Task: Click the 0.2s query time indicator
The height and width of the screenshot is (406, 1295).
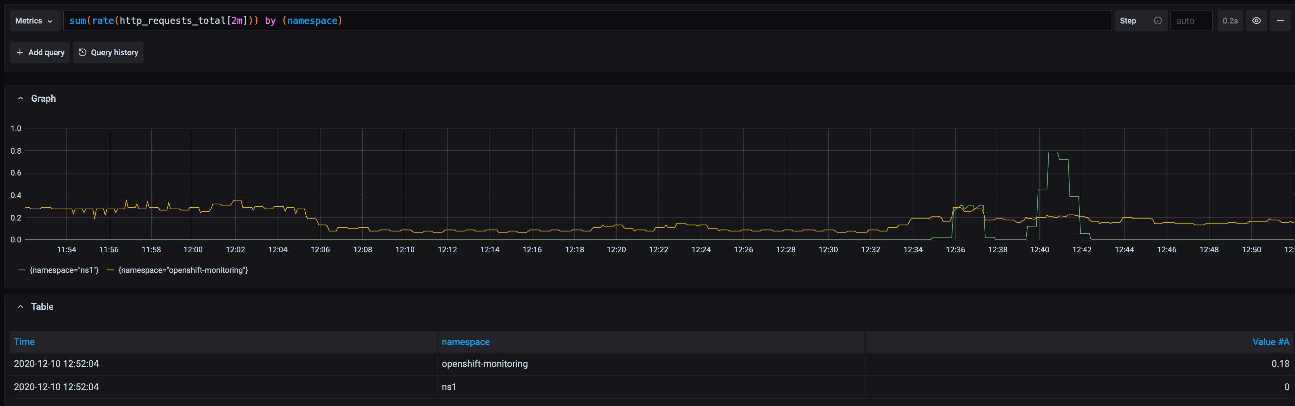Action: click(1230, 21)
